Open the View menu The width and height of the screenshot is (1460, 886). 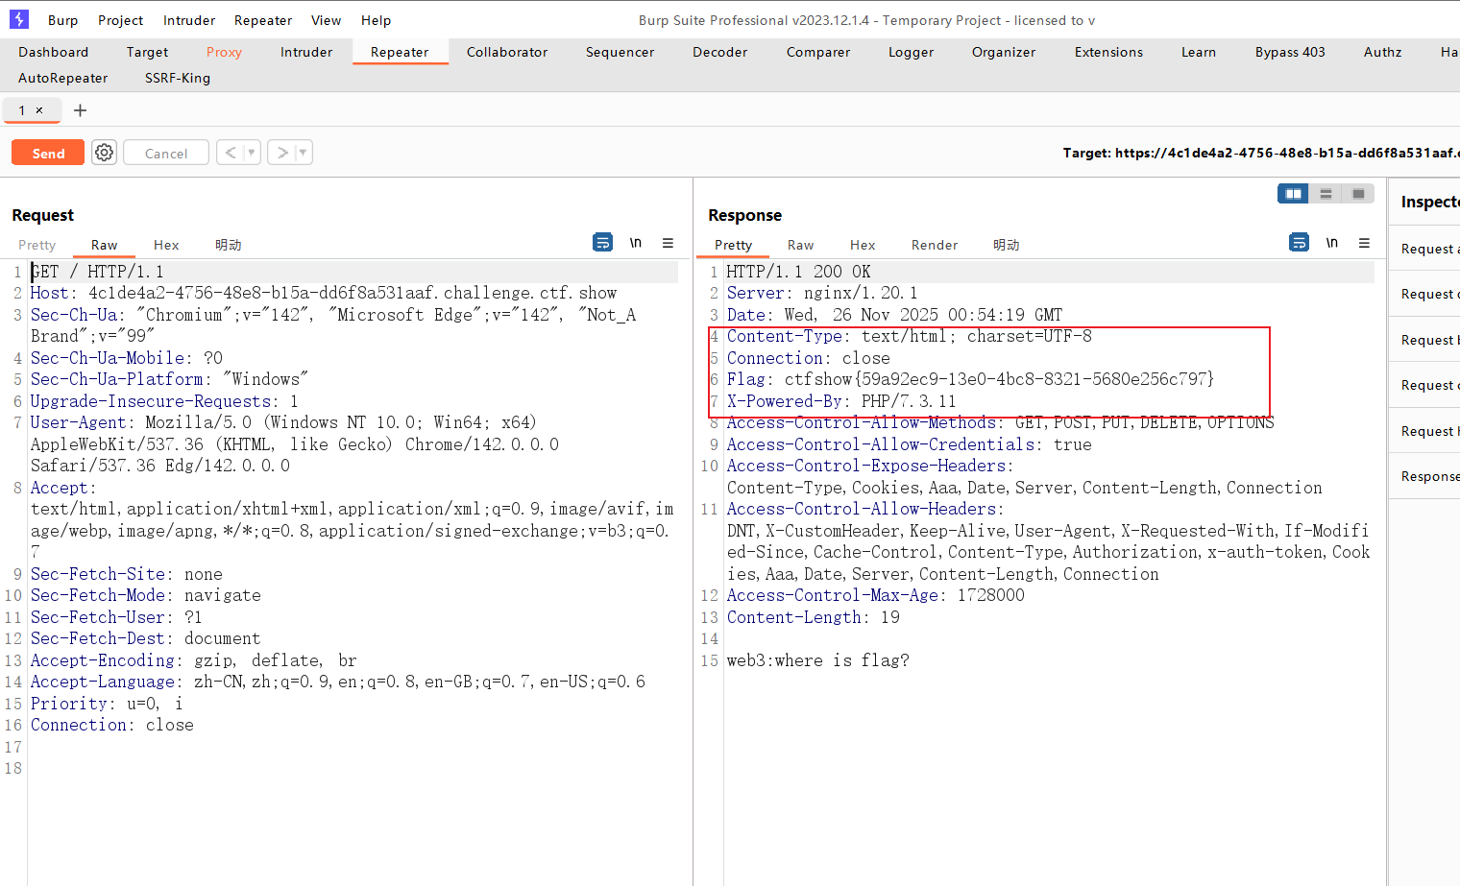point(326,20)
